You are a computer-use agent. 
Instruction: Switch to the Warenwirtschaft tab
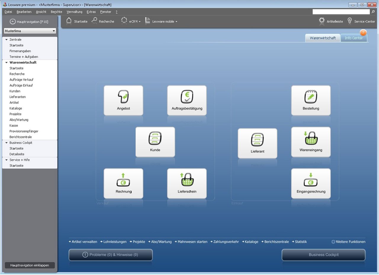(x=323, y=38)
